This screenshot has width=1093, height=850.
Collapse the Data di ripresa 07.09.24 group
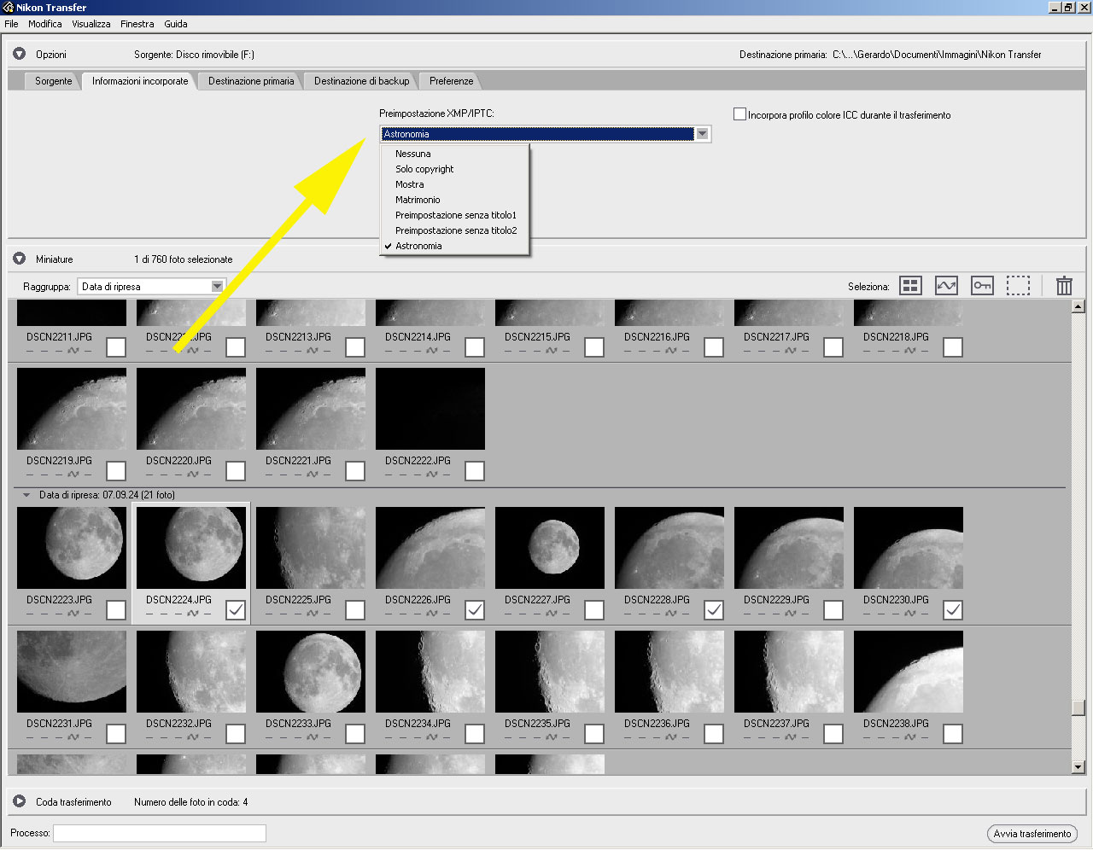coord(26,495)
